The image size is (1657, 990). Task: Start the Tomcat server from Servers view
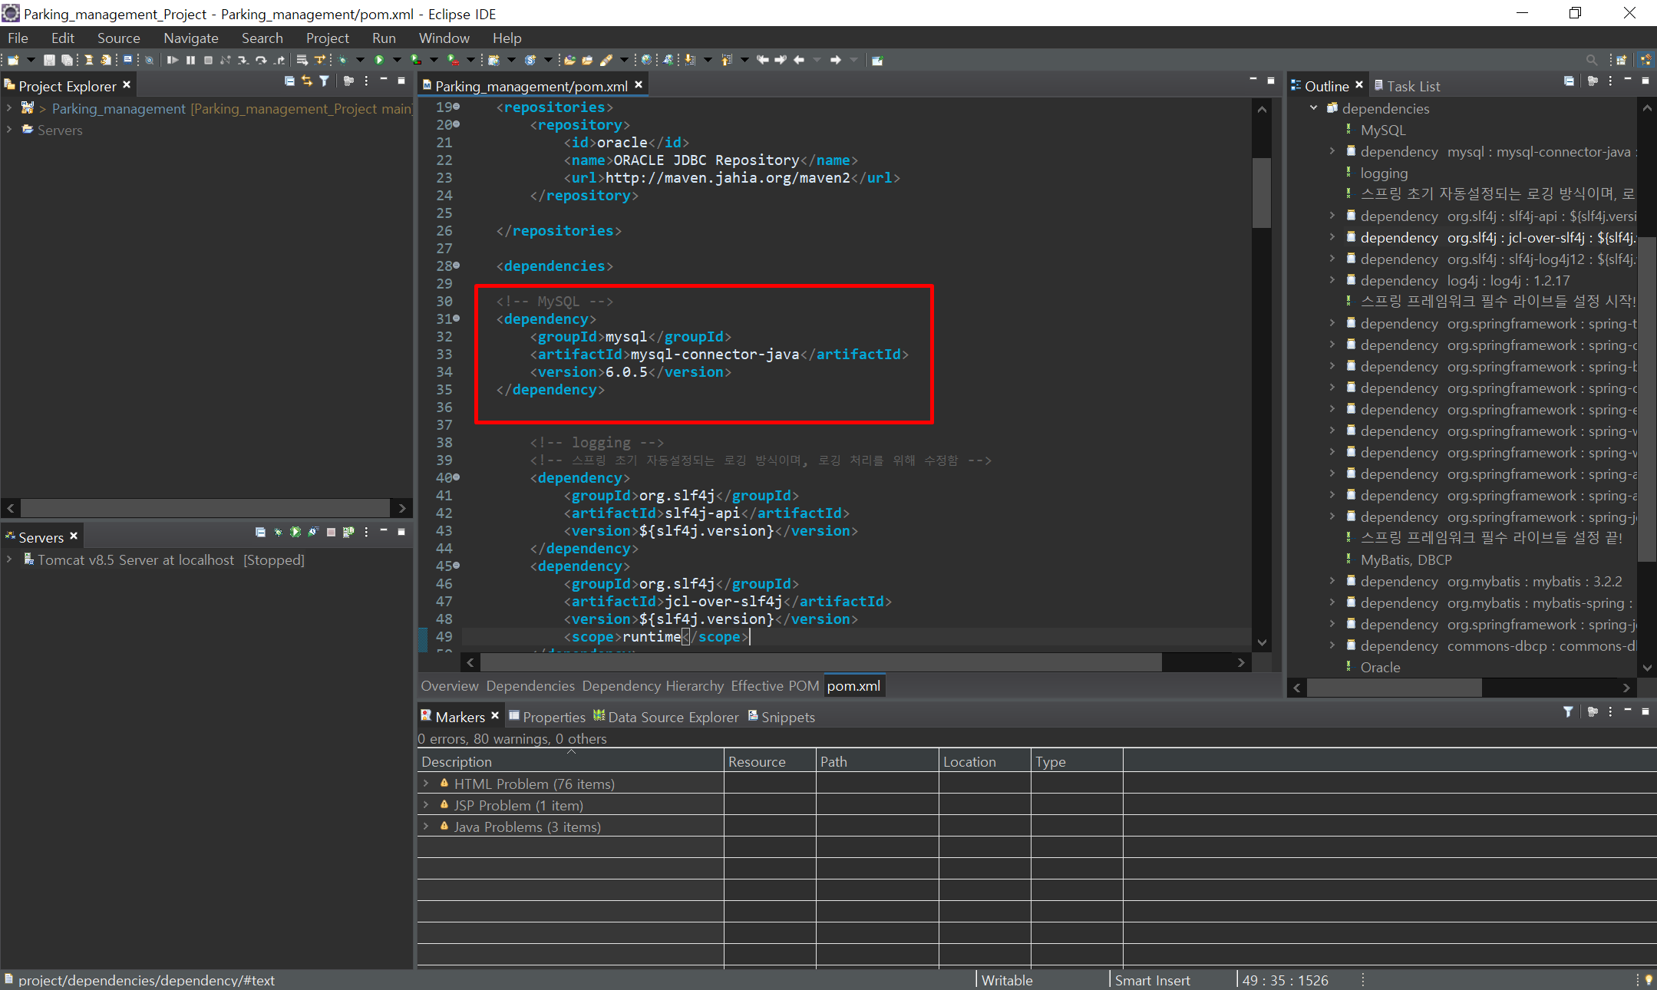(295, 532)
